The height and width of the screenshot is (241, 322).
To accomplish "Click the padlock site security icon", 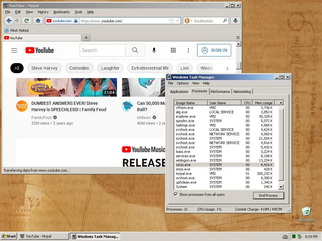I will point(76,21).
